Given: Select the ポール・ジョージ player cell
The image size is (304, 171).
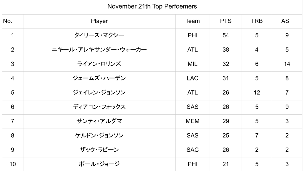Looking at the screenshot, I should coord(99,164).
